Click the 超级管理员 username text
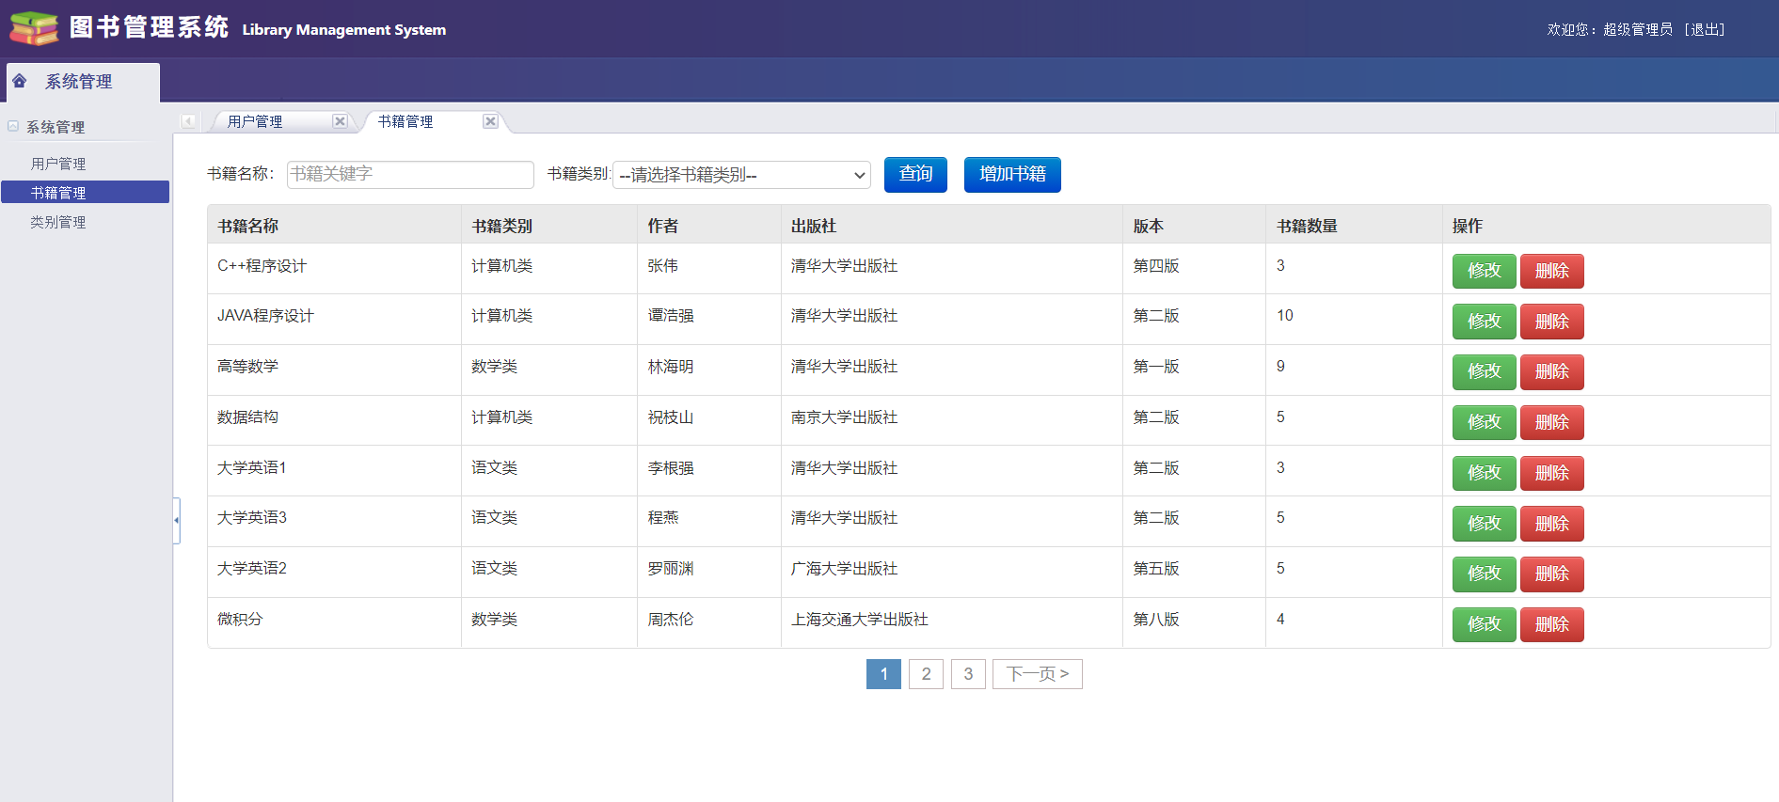This screenshot has height=802, width=1779. click(x=1638, y=29)
